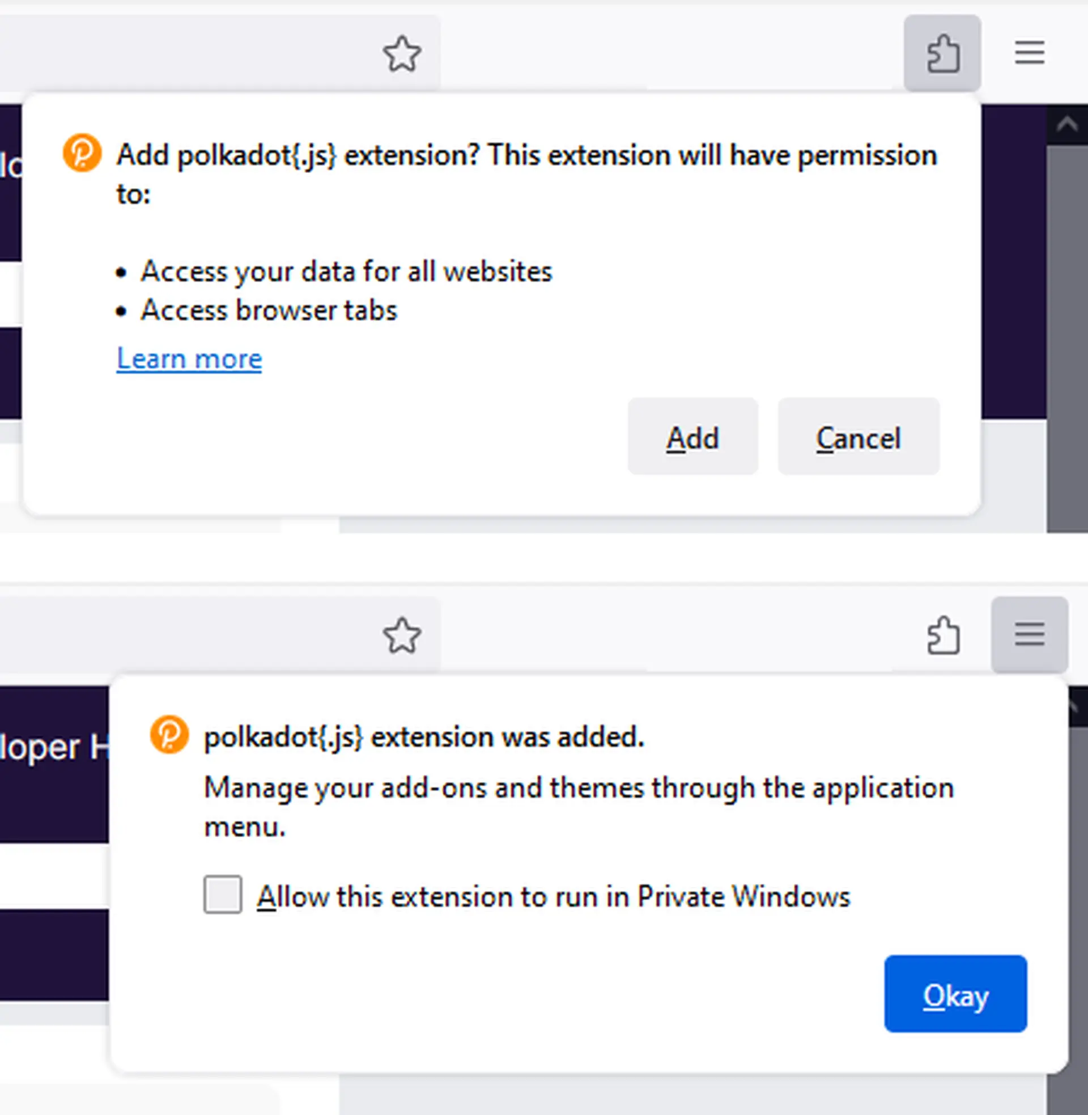Click the highlighted application menu hamburger button
This screenshot has height=1115, width=1088.
coord(1029,634)
